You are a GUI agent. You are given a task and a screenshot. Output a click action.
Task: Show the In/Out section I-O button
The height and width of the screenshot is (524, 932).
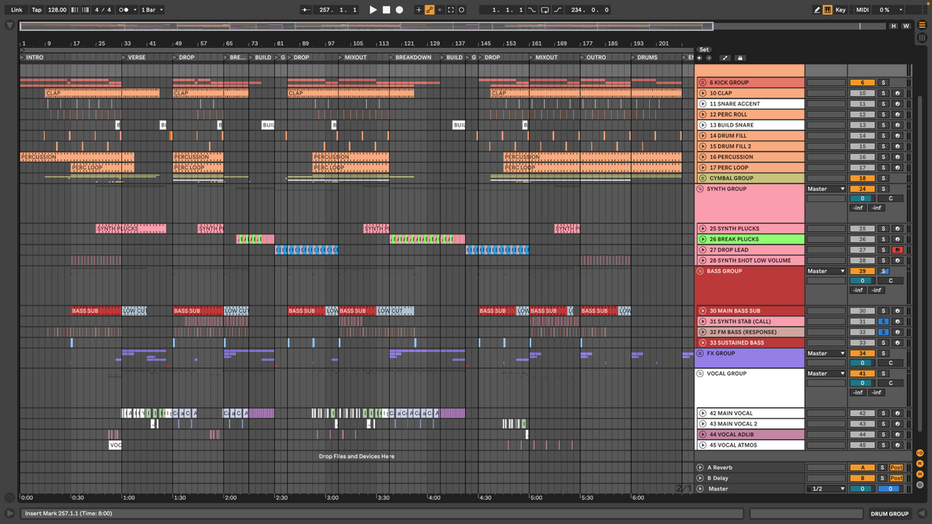pos(920,453)
